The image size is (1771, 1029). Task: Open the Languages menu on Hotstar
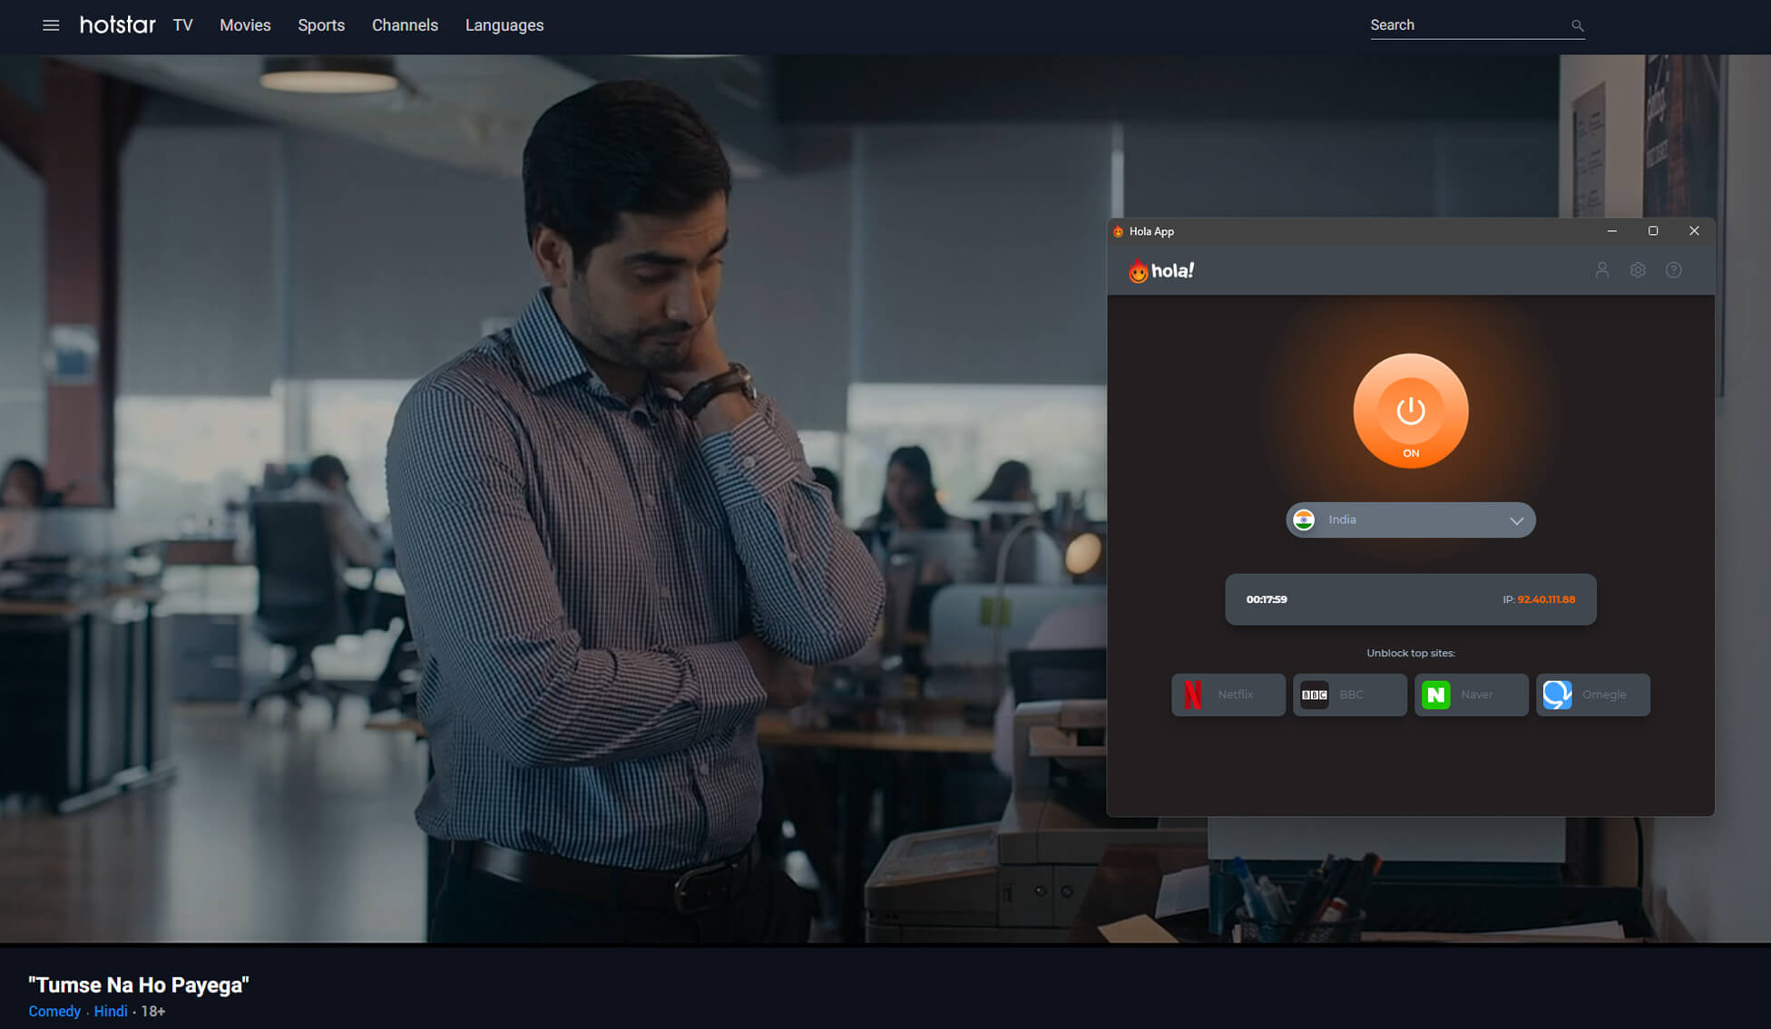(x=504, y=24)
